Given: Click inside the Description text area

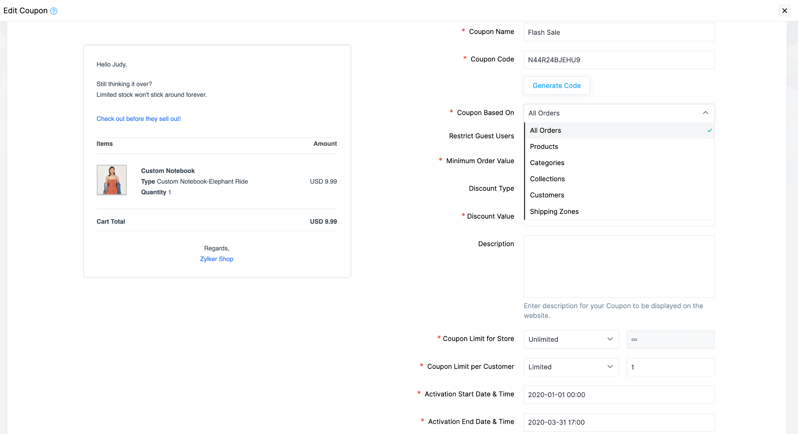Looking at the screenshot, I should pyautogui.click(x=619, y=266).
